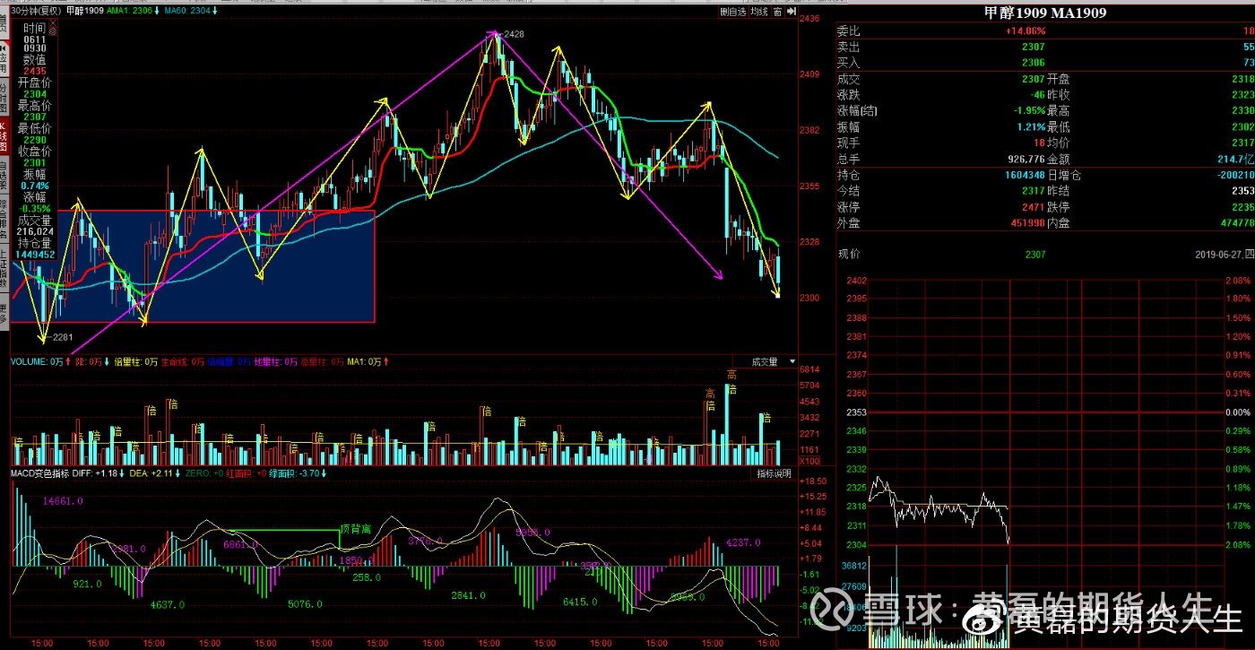
Task: Open the 首页 sidebar tab
Action: click(4, 22)
